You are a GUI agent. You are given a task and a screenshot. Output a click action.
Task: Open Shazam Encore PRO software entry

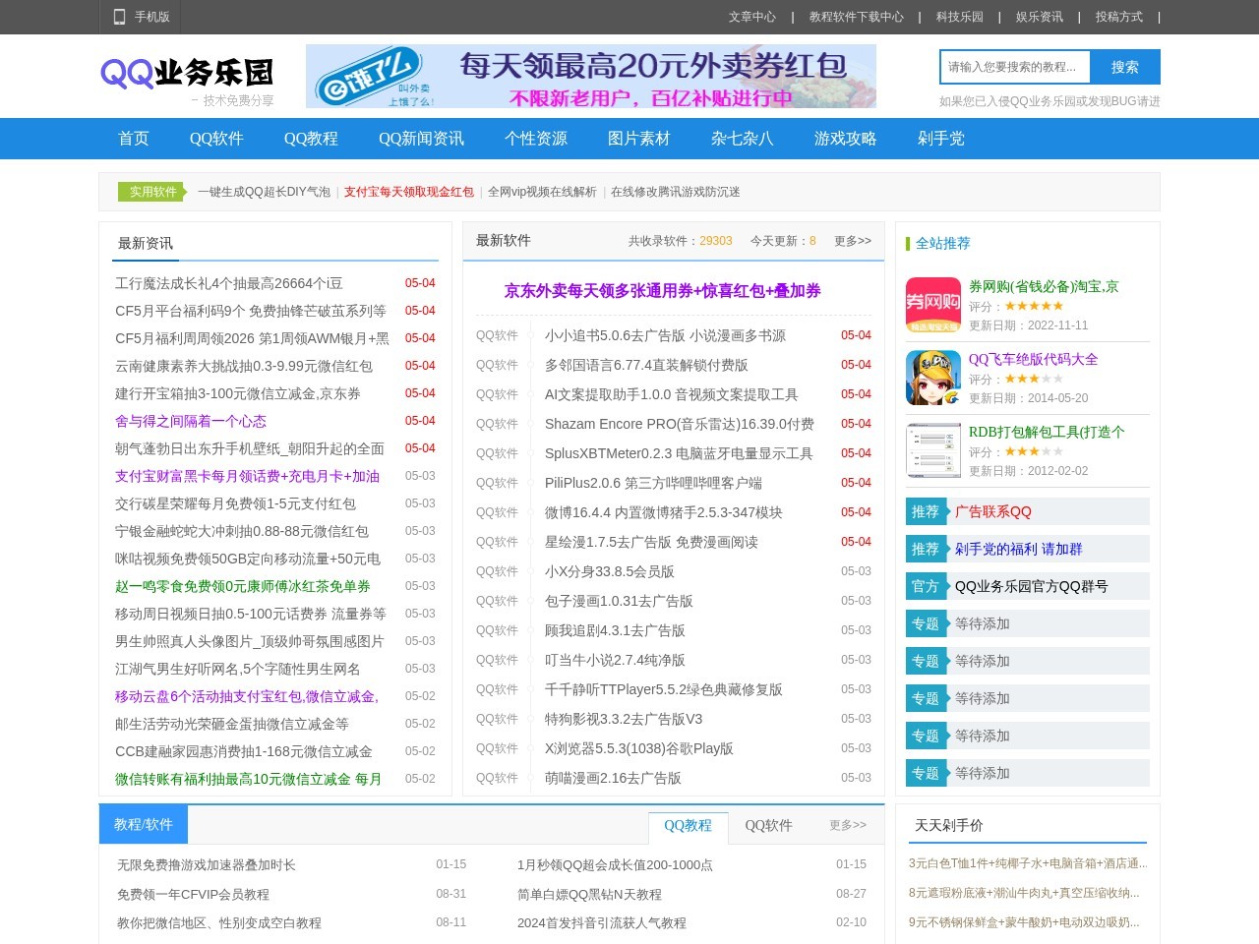point(680,424)
